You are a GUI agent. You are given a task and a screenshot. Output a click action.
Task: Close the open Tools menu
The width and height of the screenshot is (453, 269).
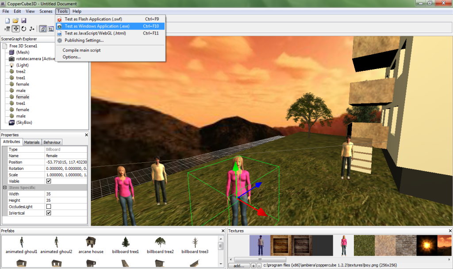[62, 11]
